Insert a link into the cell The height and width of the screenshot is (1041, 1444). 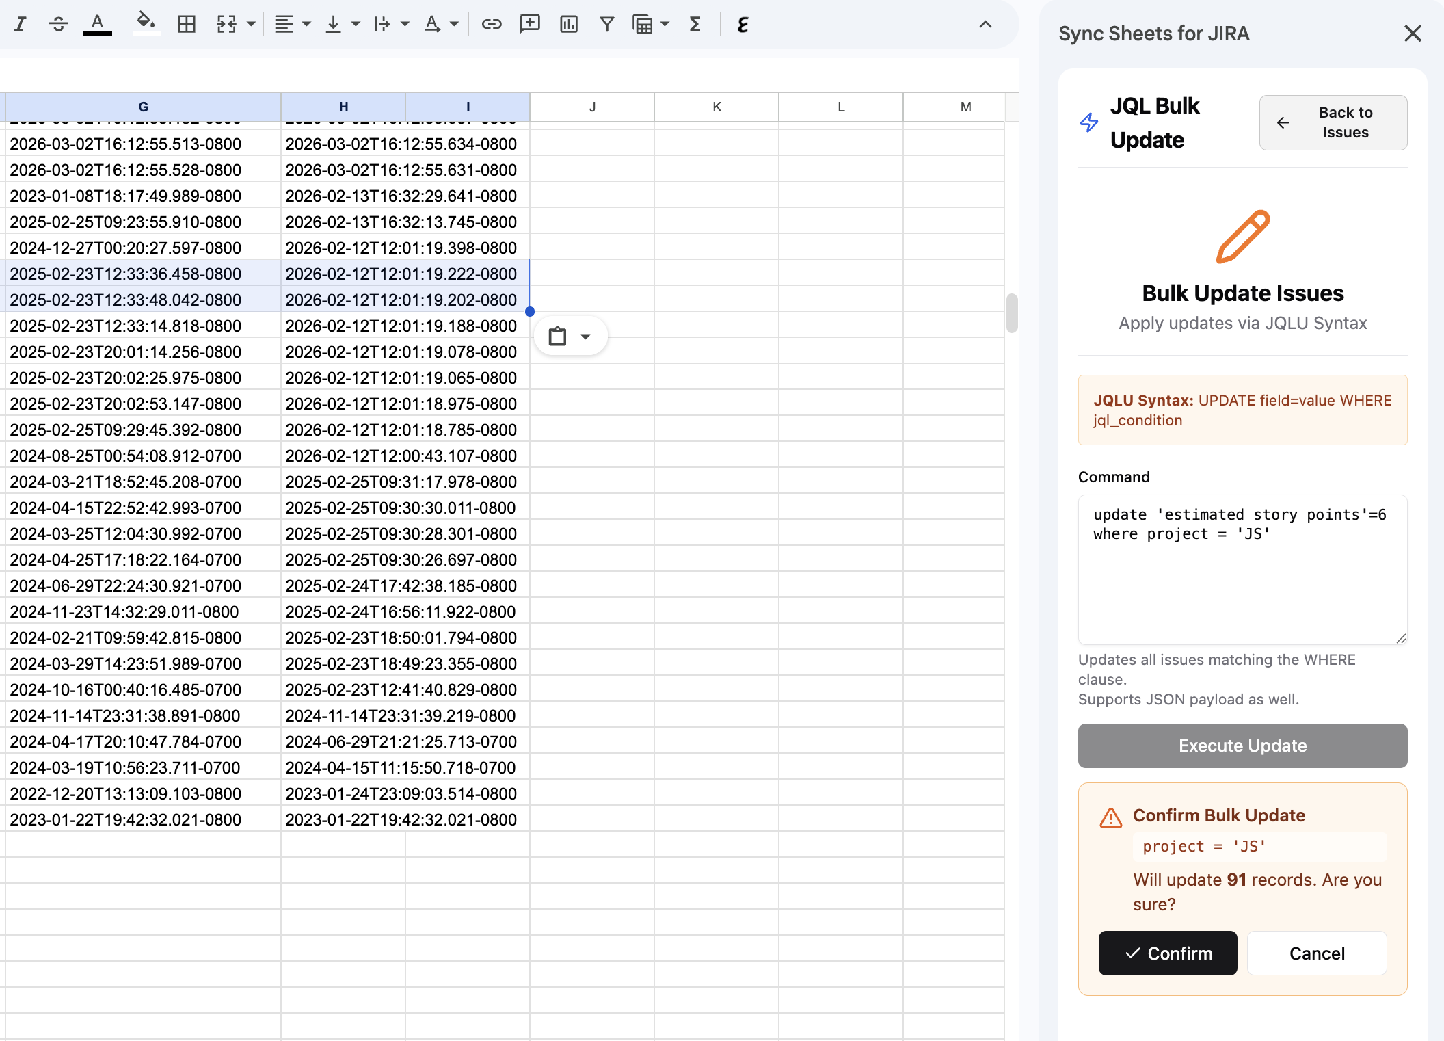click(492, 24)
